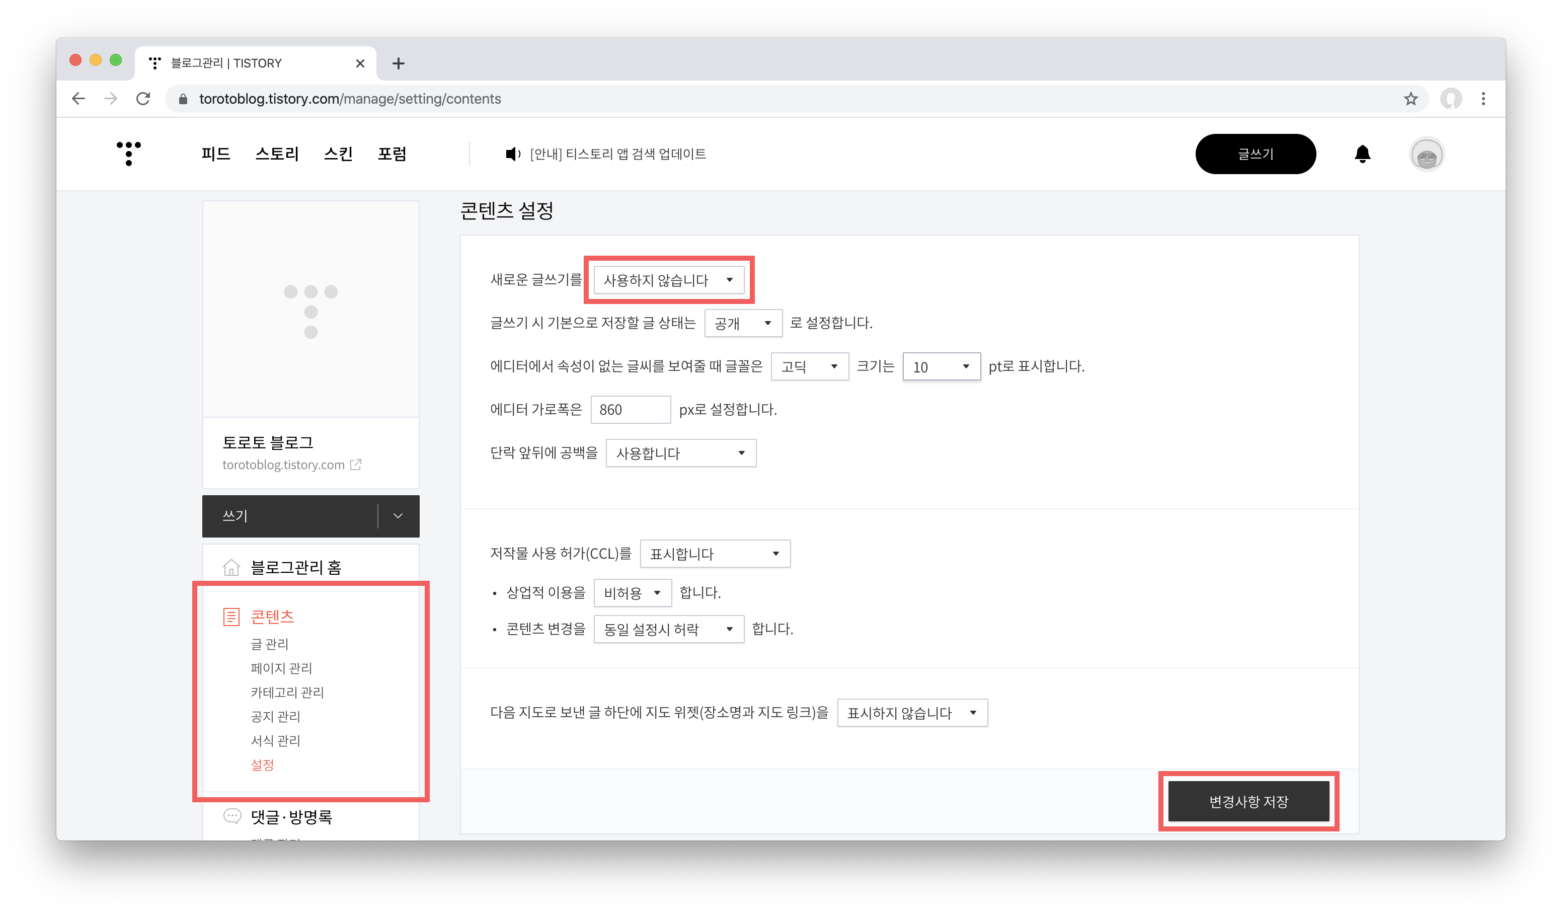This screenshot has height=915, width=1562.
Task: Click the announcement speaker icon
Action: pos(512,154)
